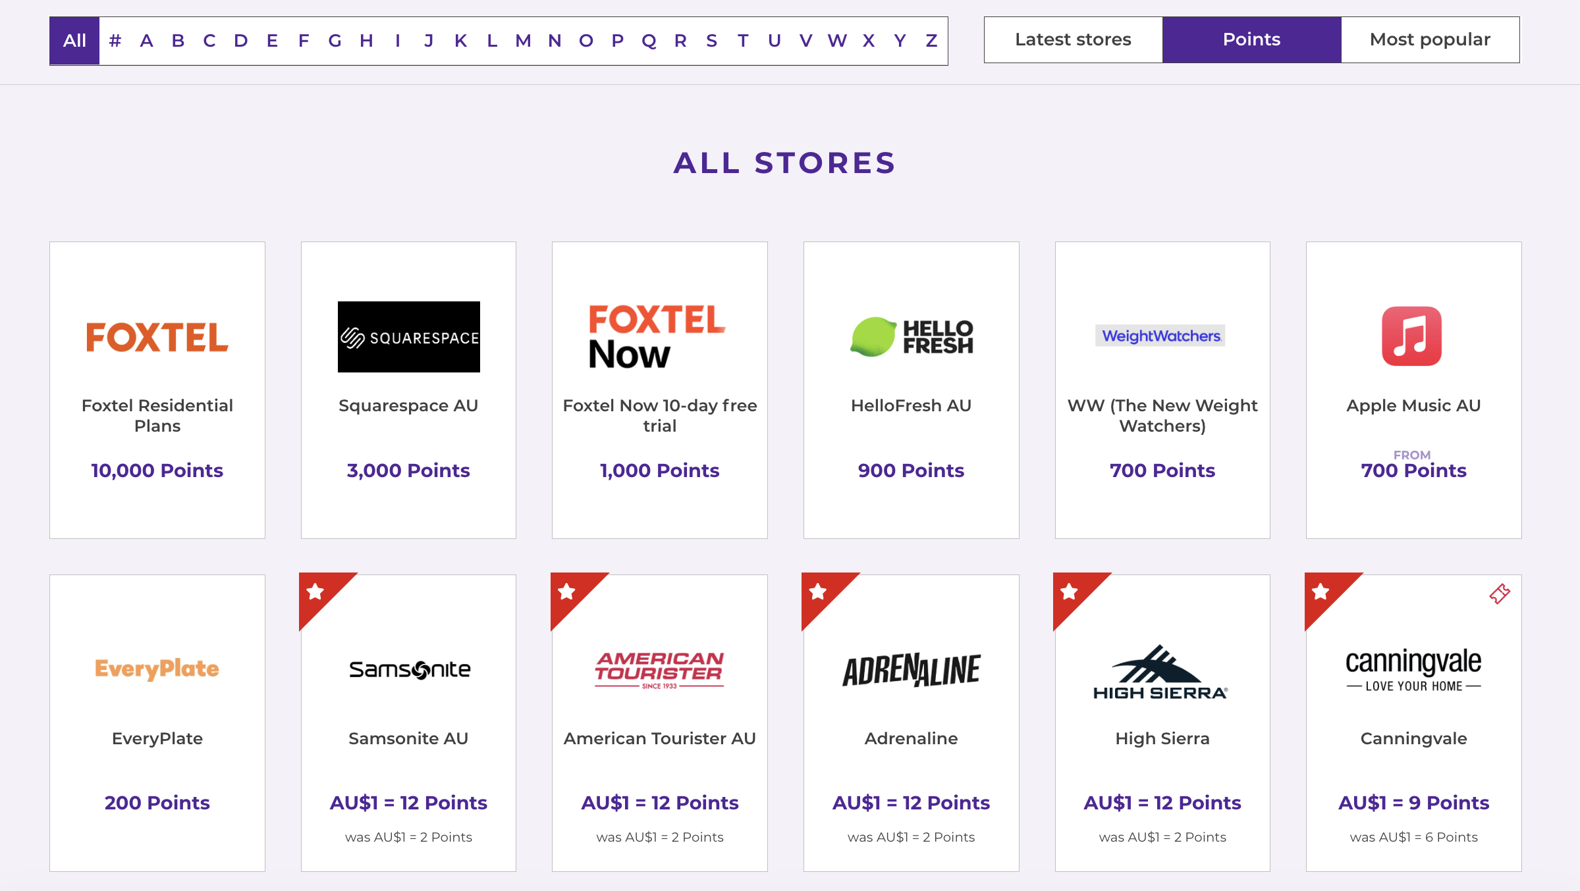Filter stores by letter X
Viewport: 1580px width, 891px height.
(869, 41)
